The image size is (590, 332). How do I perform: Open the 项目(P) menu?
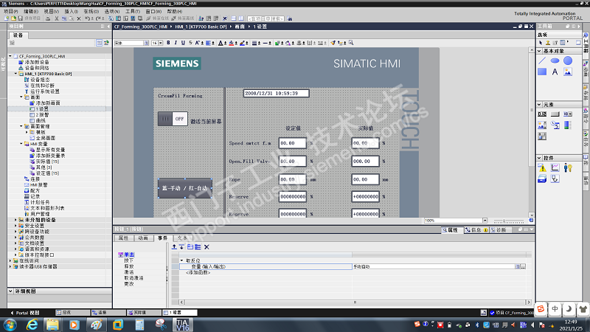pyautogui.click(x=10, y=11)
